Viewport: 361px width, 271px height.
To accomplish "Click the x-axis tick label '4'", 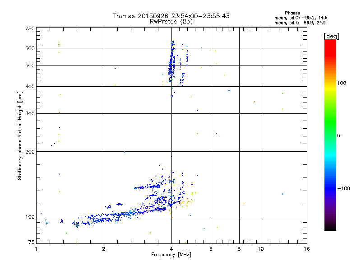I will (171, 249).
